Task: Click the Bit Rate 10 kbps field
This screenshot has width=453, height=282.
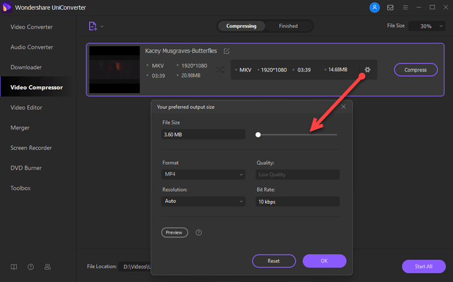Action: click(x=297, y=202)
